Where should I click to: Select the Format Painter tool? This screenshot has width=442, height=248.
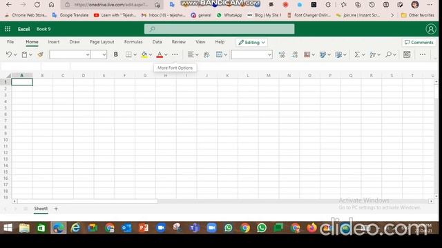tap(40, 54)
